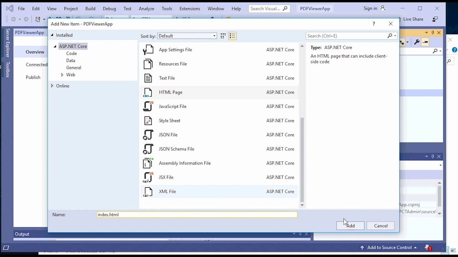The width and height of the screenshot is (458, 257).
Task: Open the Extensions menu
Action: coord(190,9)
